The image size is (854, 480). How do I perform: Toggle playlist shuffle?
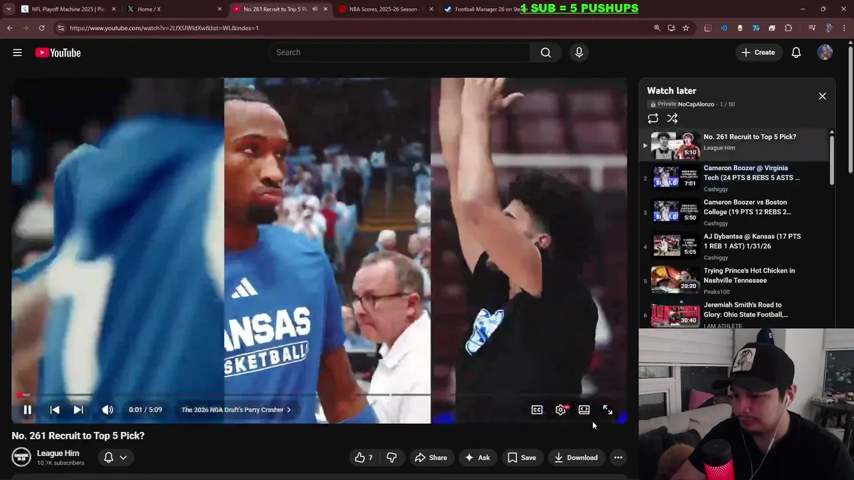click(x=673, y=118)
